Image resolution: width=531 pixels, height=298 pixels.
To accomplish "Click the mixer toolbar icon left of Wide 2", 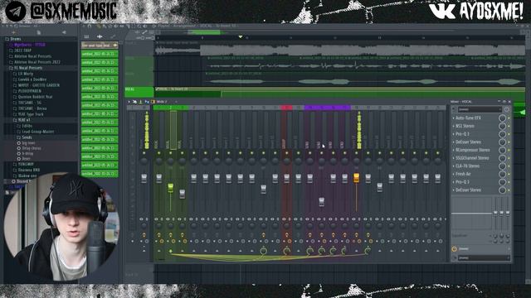I will pyautogui.click(x=153, y=102).
